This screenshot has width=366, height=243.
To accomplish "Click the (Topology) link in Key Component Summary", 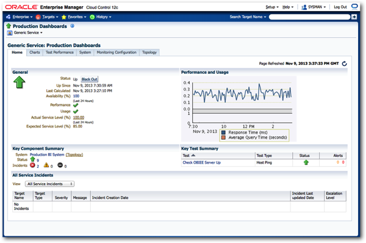I will (74, 154).
